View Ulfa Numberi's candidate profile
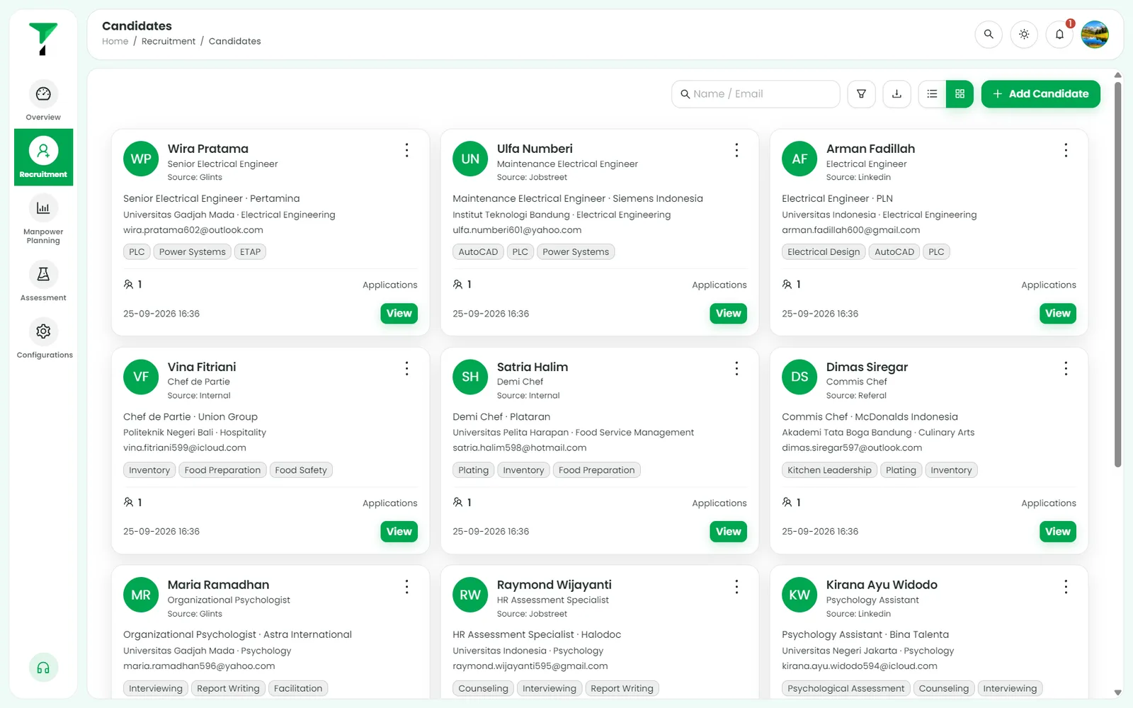This screenshot has height=708, width=1133. click(x=728, y=313)
